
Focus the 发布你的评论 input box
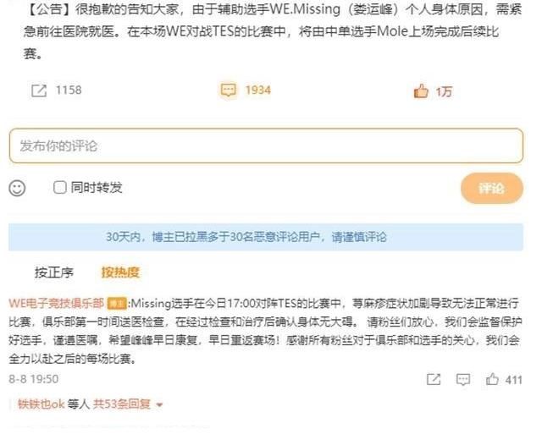click(266, 146)
